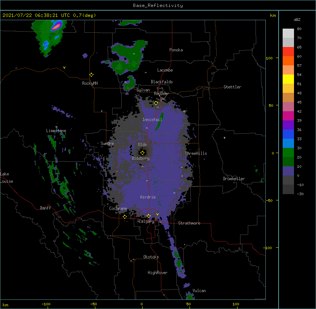Click the Cochrane label
This screenshot has width=316, height=309.
[118, 208]
